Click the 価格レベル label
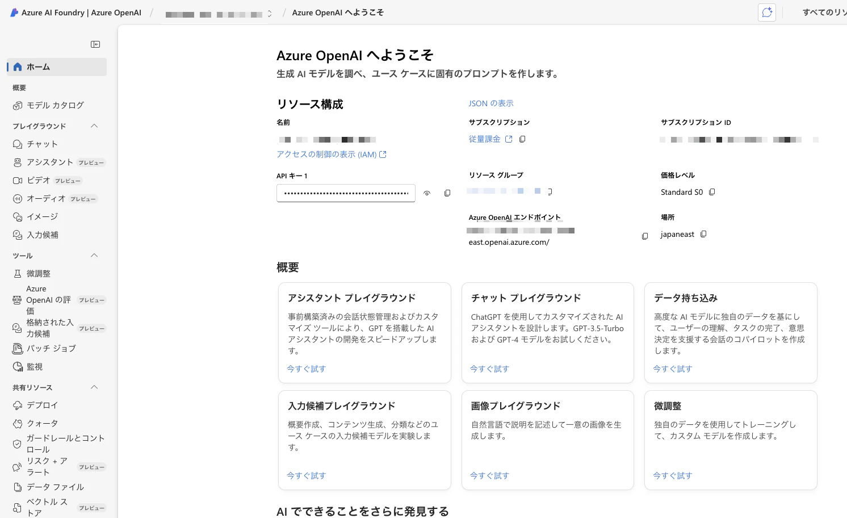 (678, 175)
